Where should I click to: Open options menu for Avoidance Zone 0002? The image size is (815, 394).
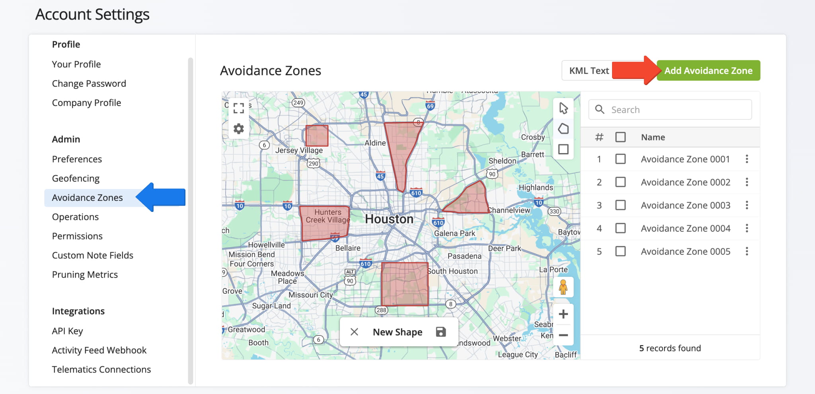[747, 182]
